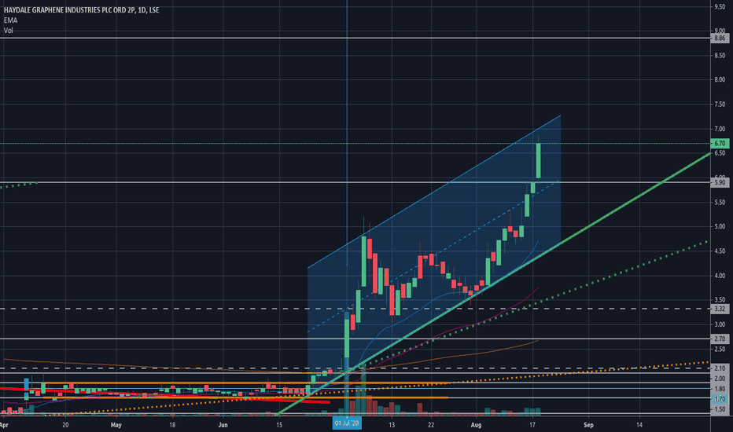Click the Jun time axis label
The image size is (733, 432).
pos(223,425)
